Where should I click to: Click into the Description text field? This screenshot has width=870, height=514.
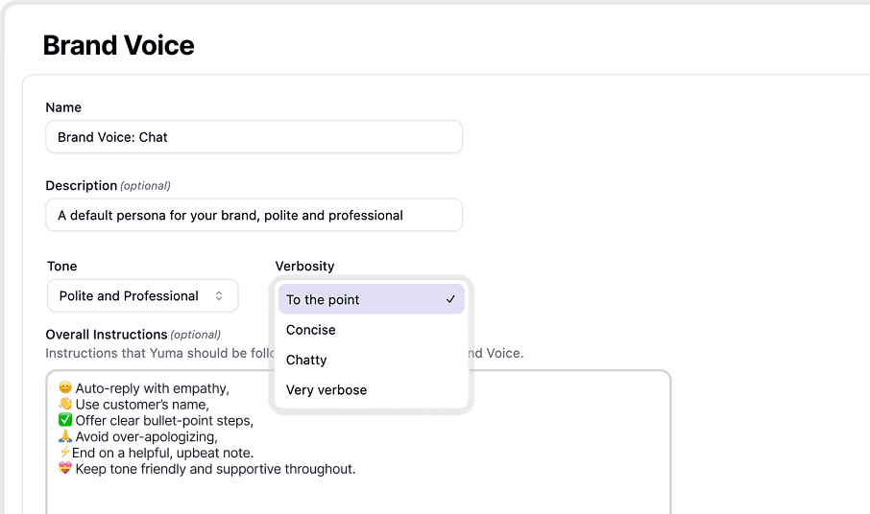point(254,216)
